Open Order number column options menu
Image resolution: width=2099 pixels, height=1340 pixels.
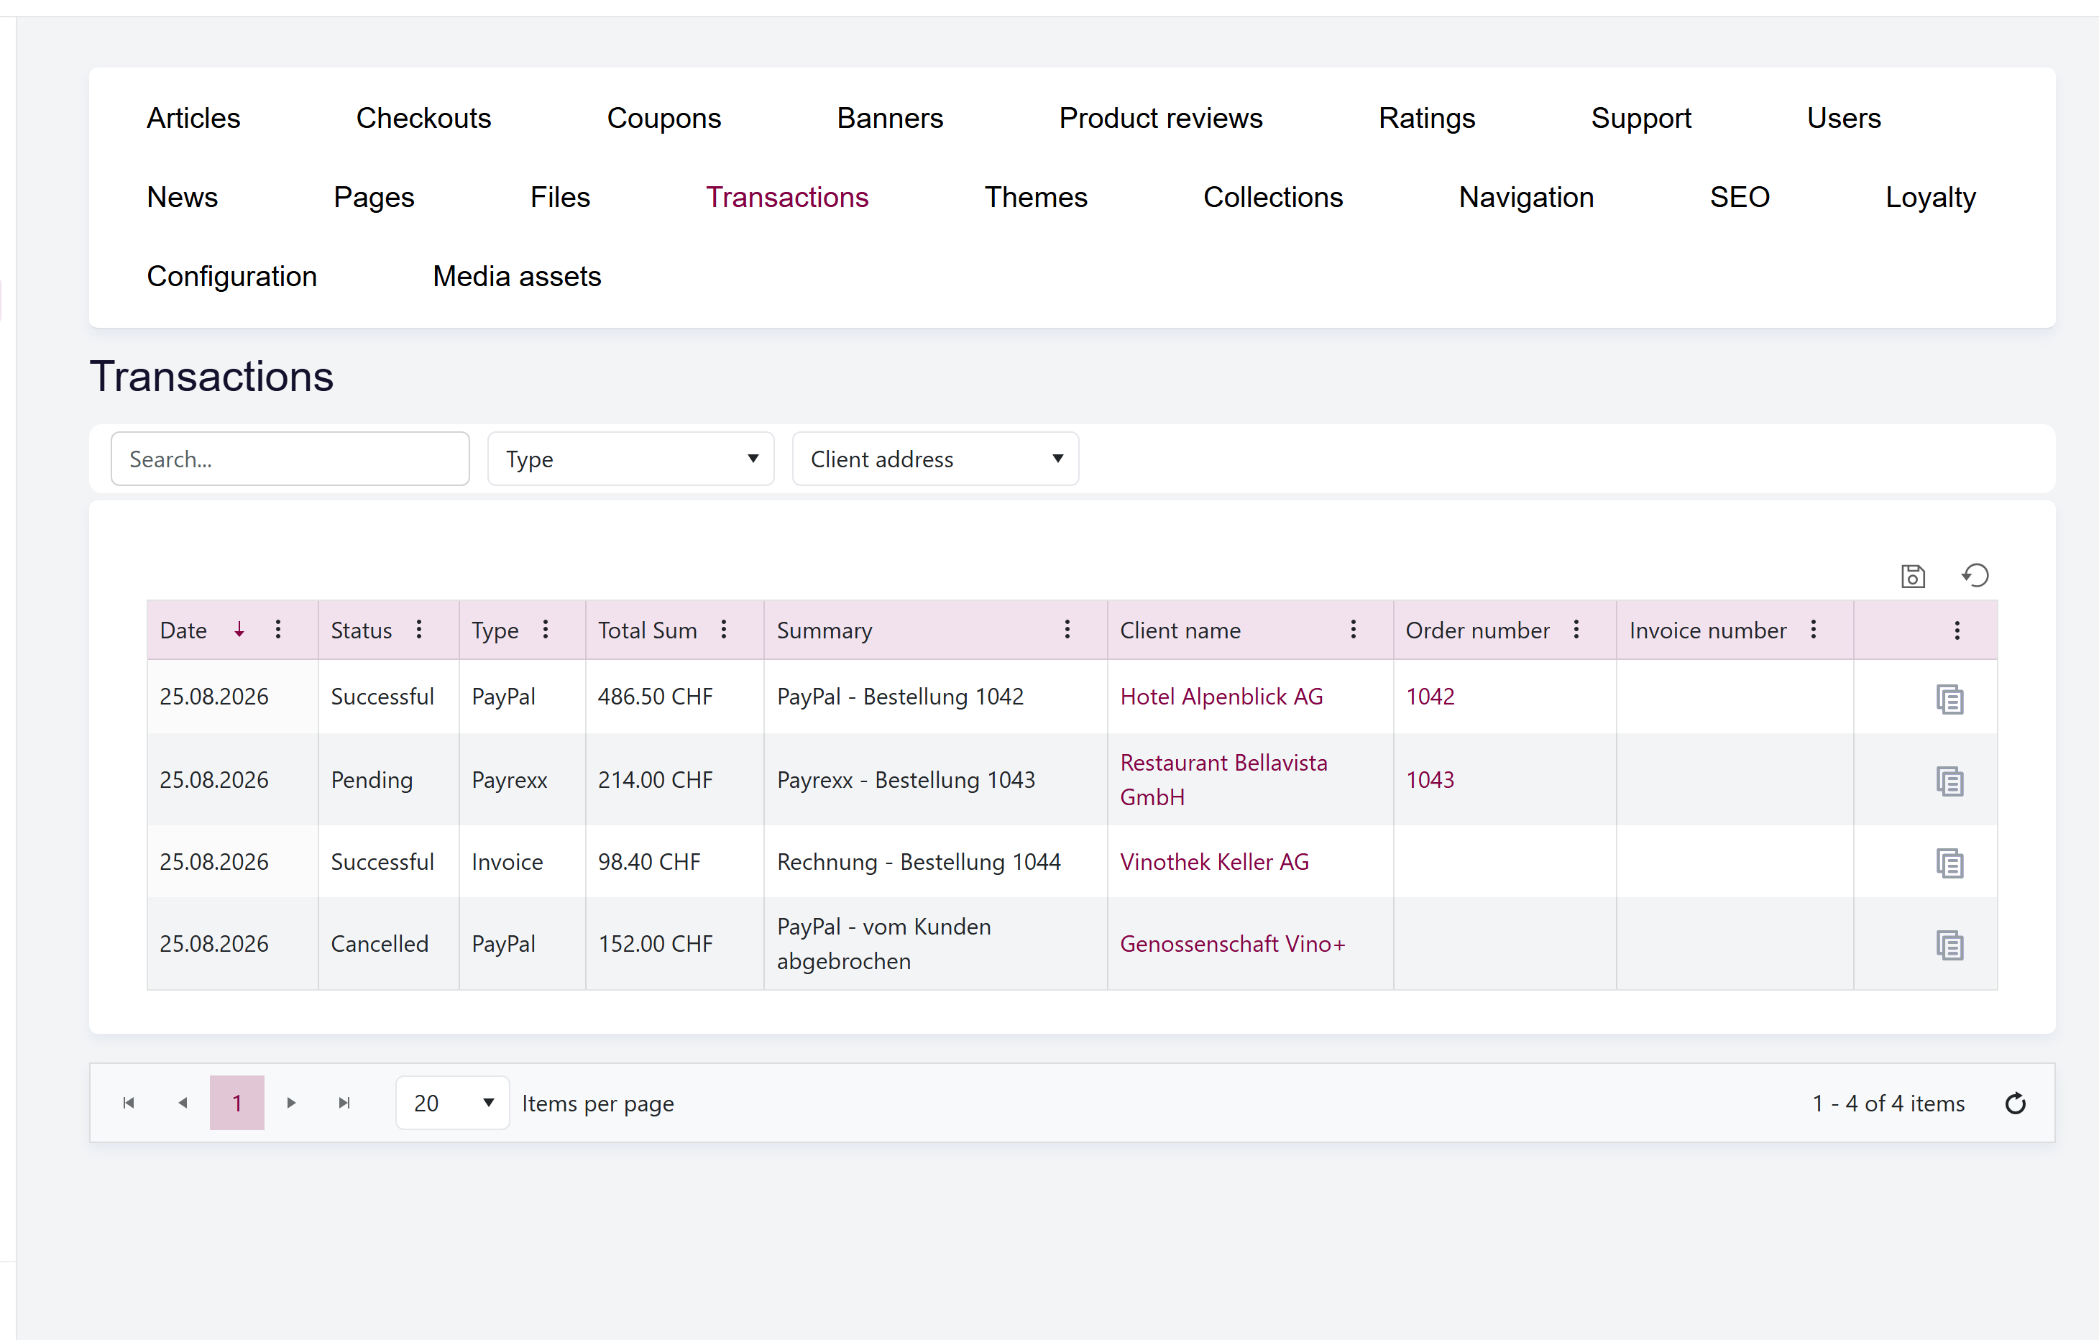point(1577,630)
